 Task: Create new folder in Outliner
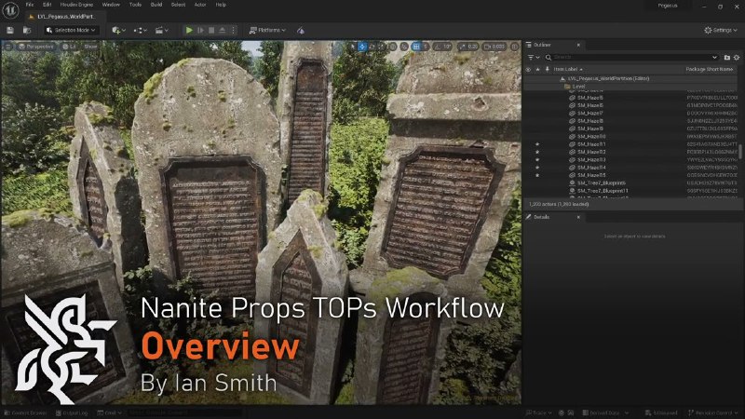(x=727, y=58)
